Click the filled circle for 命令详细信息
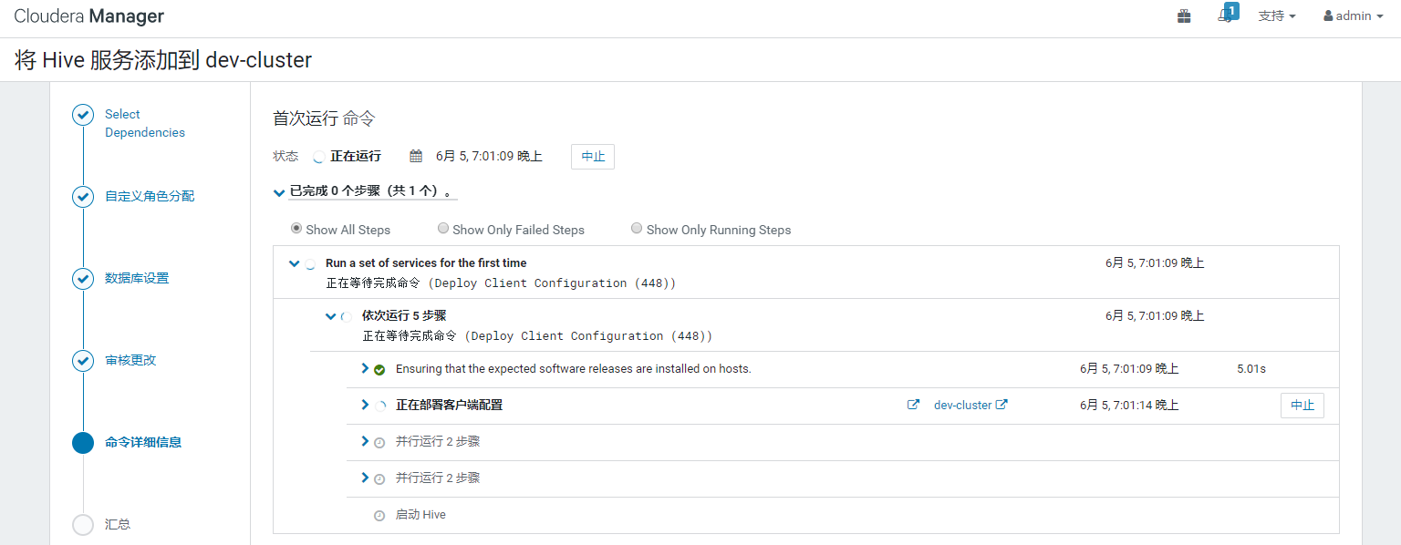 (83, 443)
